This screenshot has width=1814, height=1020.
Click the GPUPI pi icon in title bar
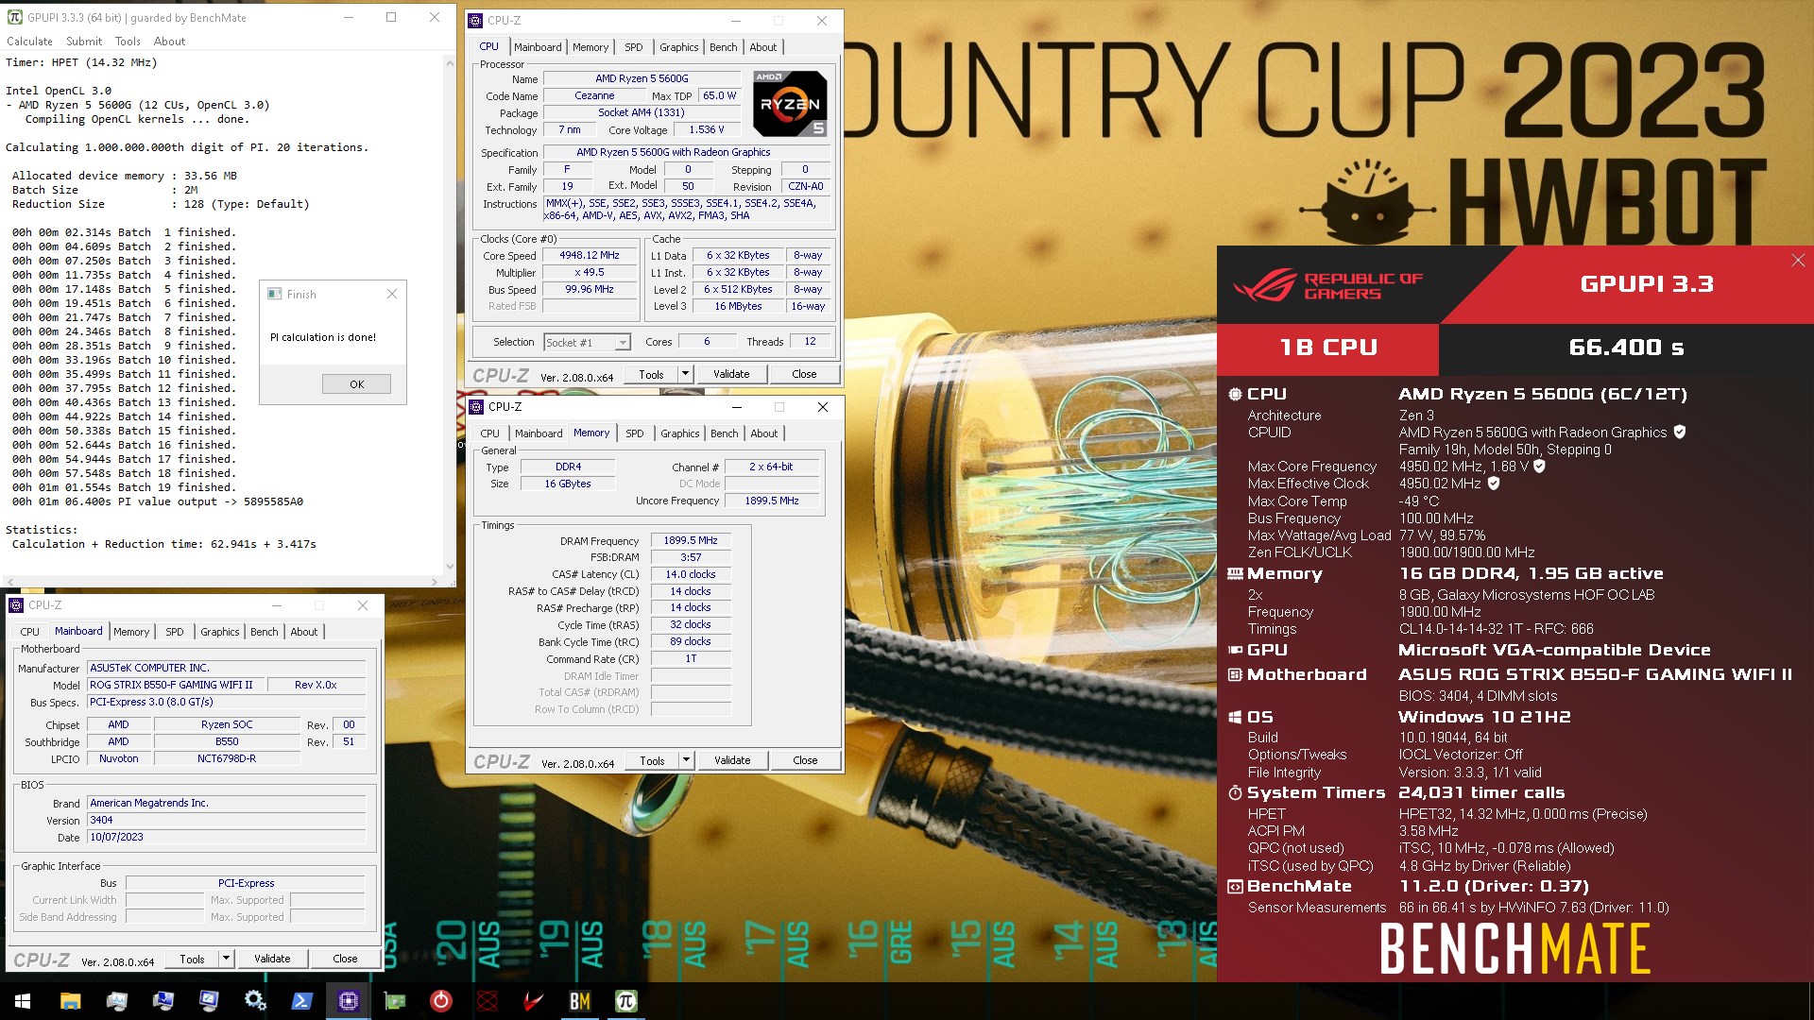[15, 17]
